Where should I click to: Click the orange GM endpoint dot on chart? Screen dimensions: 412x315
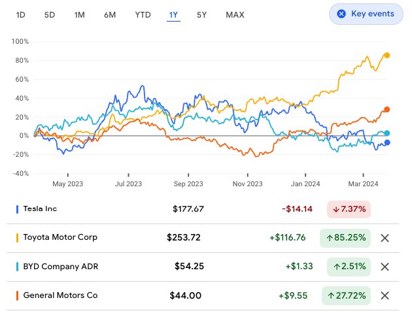click(386, 109)
